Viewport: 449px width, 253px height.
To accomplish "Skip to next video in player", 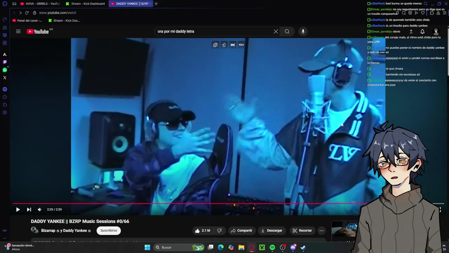I will tap(29, 209).
